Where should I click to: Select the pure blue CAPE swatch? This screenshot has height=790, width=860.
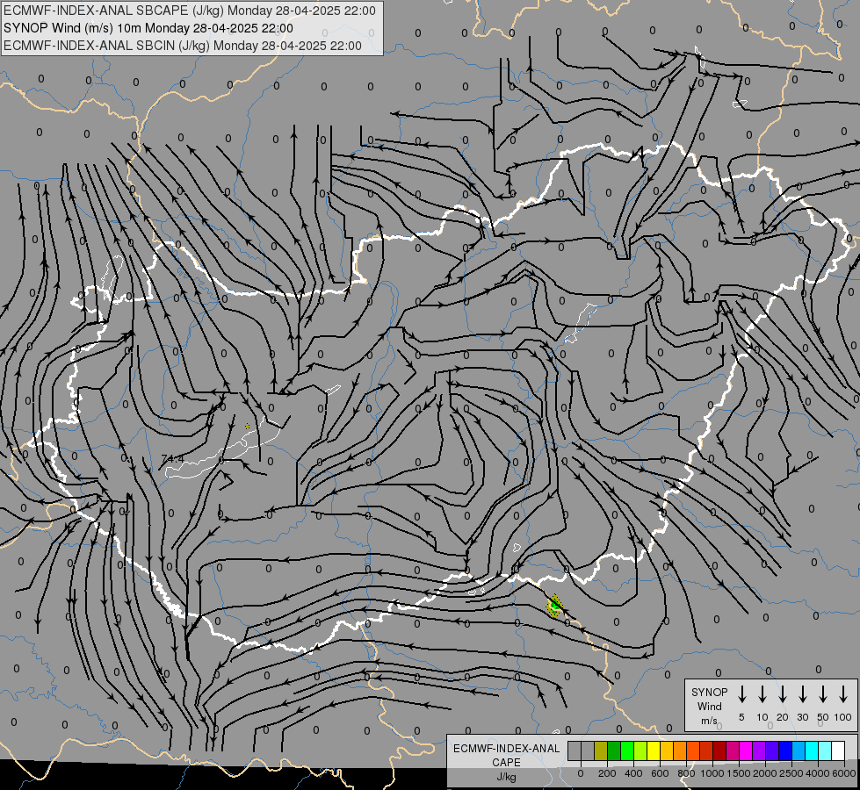tap(784, 750)
